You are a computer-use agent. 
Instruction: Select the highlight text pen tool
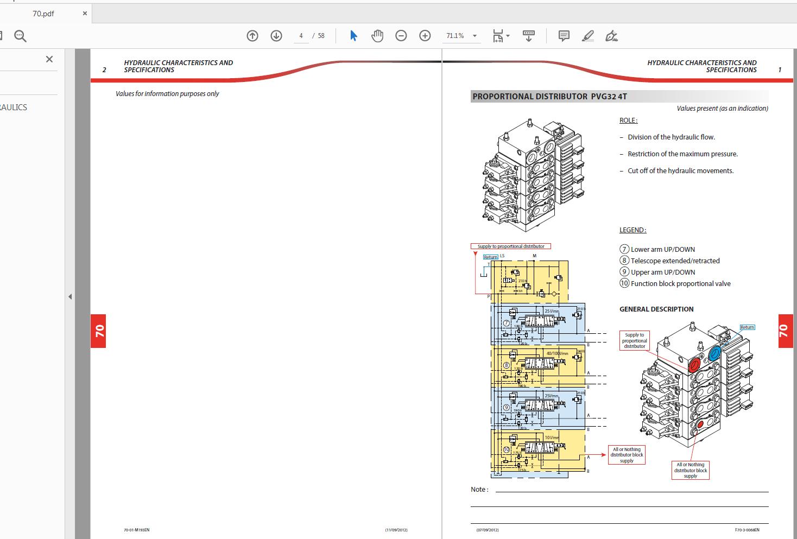[x=588, y=36]
